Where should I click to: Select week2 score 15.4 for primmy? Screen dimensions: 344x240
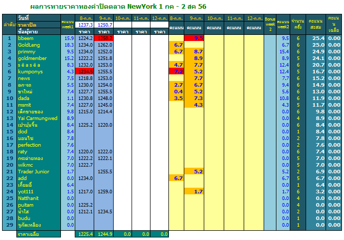pyautogui.click(x=283, y=52)
